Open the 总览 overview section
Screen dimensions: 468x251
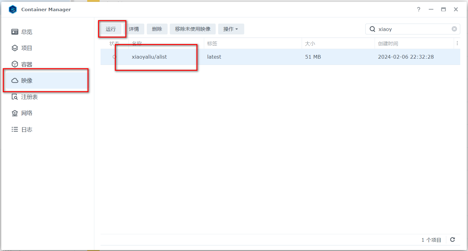click(x=26, y=32)
